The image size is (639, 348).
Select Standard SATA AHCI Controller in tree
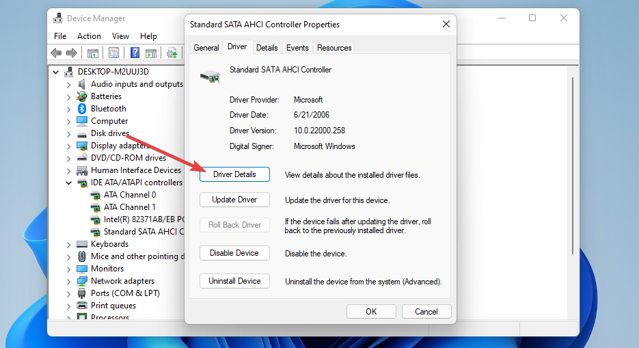[144, 232]
